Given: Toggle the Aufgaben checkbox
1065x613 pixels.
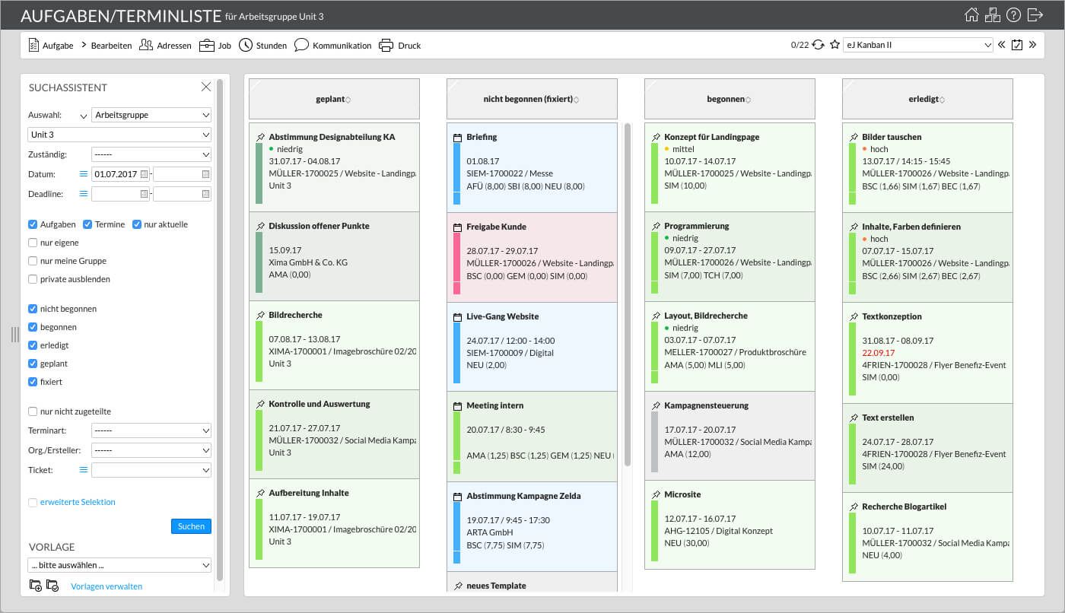Looking at the screenshot, I should tap(33, 224).
